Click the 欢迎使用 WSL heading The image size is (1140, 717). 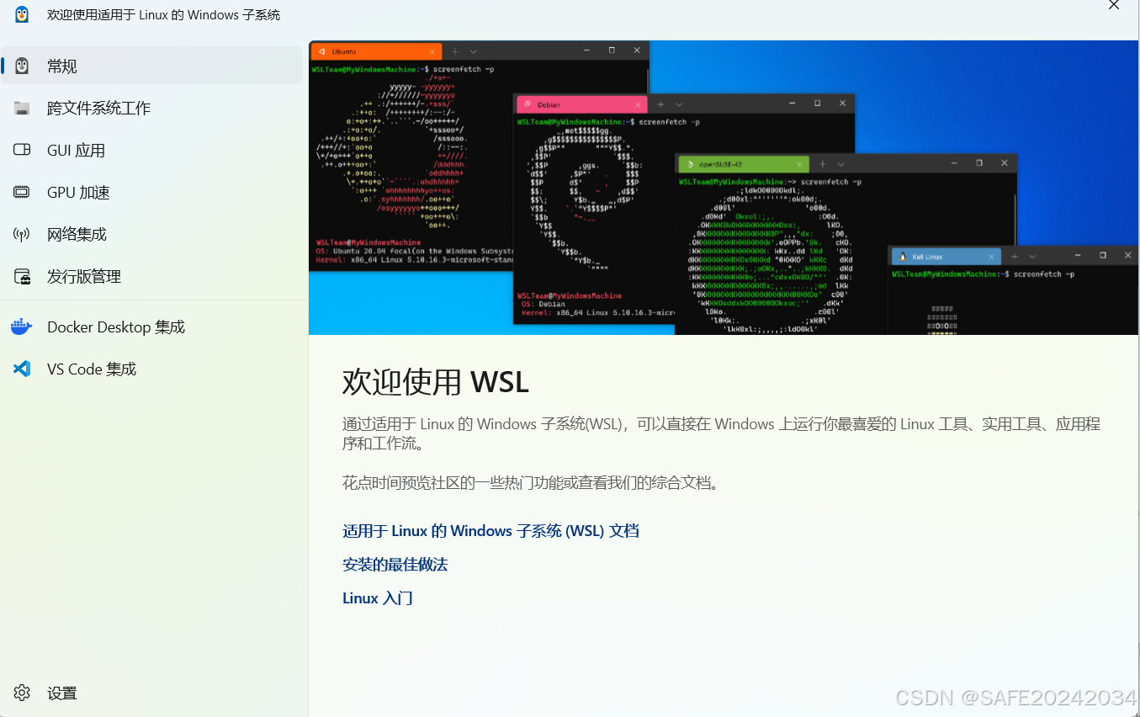(436, 382)
